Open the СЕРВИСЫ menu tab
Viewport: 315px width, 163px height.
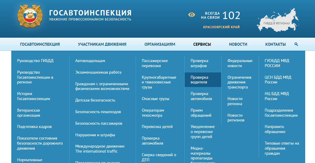click(x=202, y=44)
